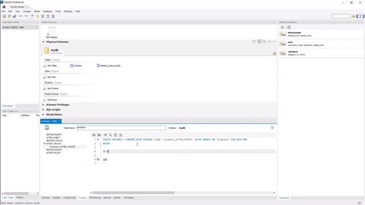This screenshot has height=205, width=365.
Task: Switch overview to small icons view
Action: click(259, 42)
